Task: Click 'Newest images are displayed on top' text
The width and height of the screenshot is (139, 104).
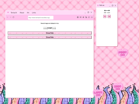Action: pyautogui.click(x=50, y=23)
